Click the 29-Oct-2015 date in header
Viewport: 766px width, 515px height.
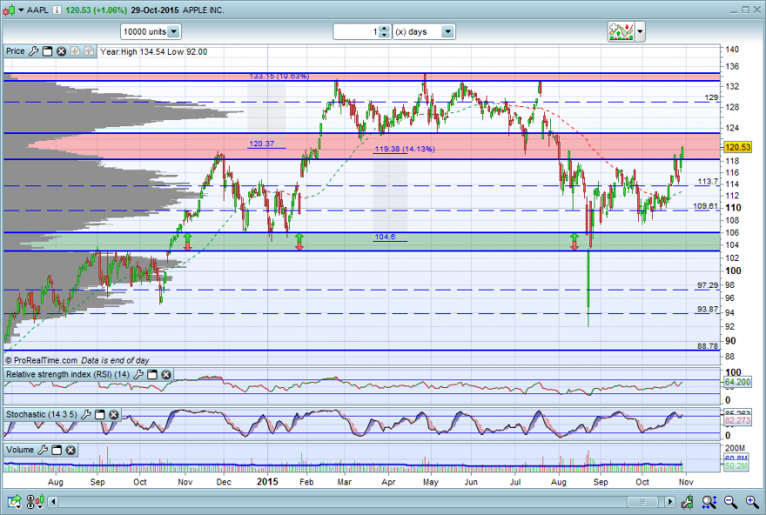(155, 10)
